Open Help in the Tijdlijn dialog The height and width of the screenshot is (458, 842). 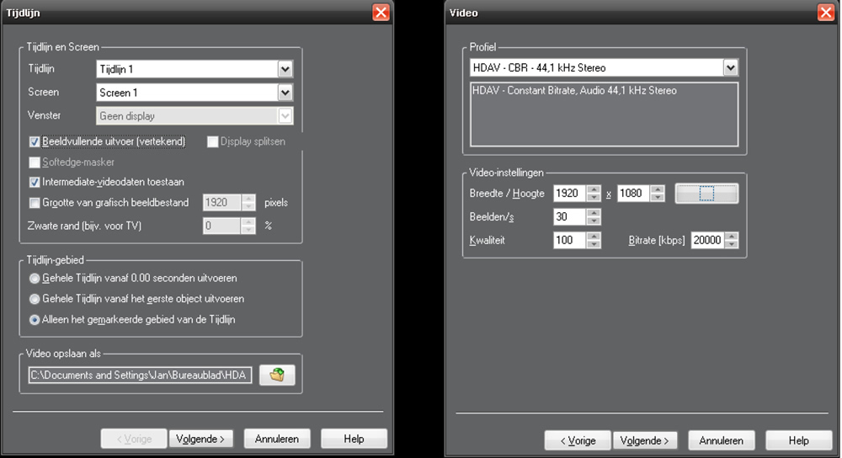click(x=354, y=439)
